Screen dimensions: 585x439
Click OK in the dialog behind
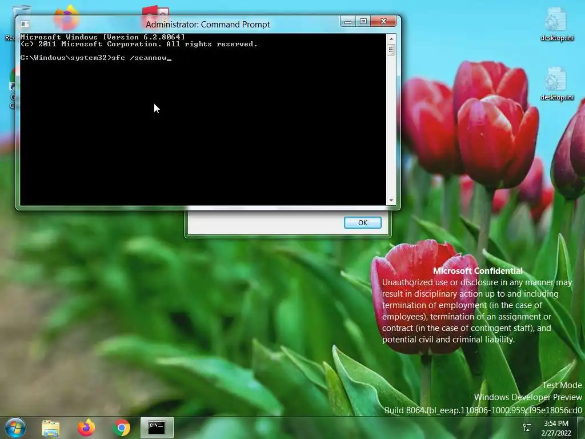click(363, 223)
